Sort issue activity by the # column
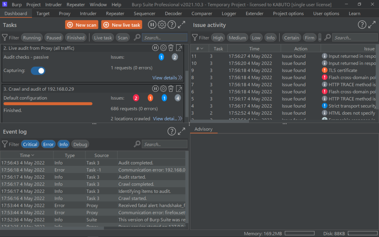379x237 pixels. (x=200, y=49)
